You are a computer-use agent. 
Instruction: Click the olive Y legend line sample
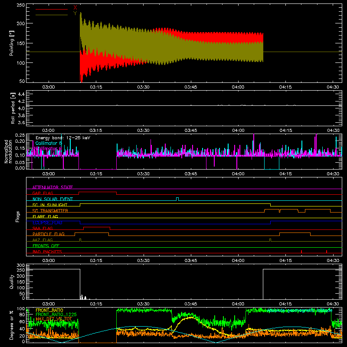click(52, 15)
